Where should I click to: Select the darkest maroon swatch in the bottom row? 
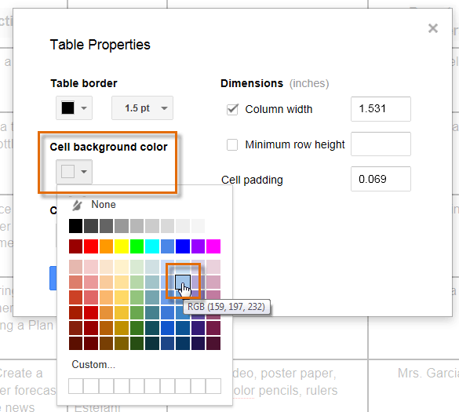tap(76, 343)
